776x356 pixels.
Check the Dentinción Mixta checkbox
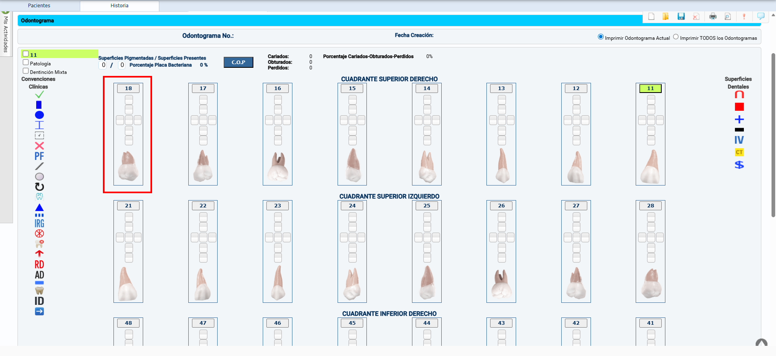click(x=26, y=71)
